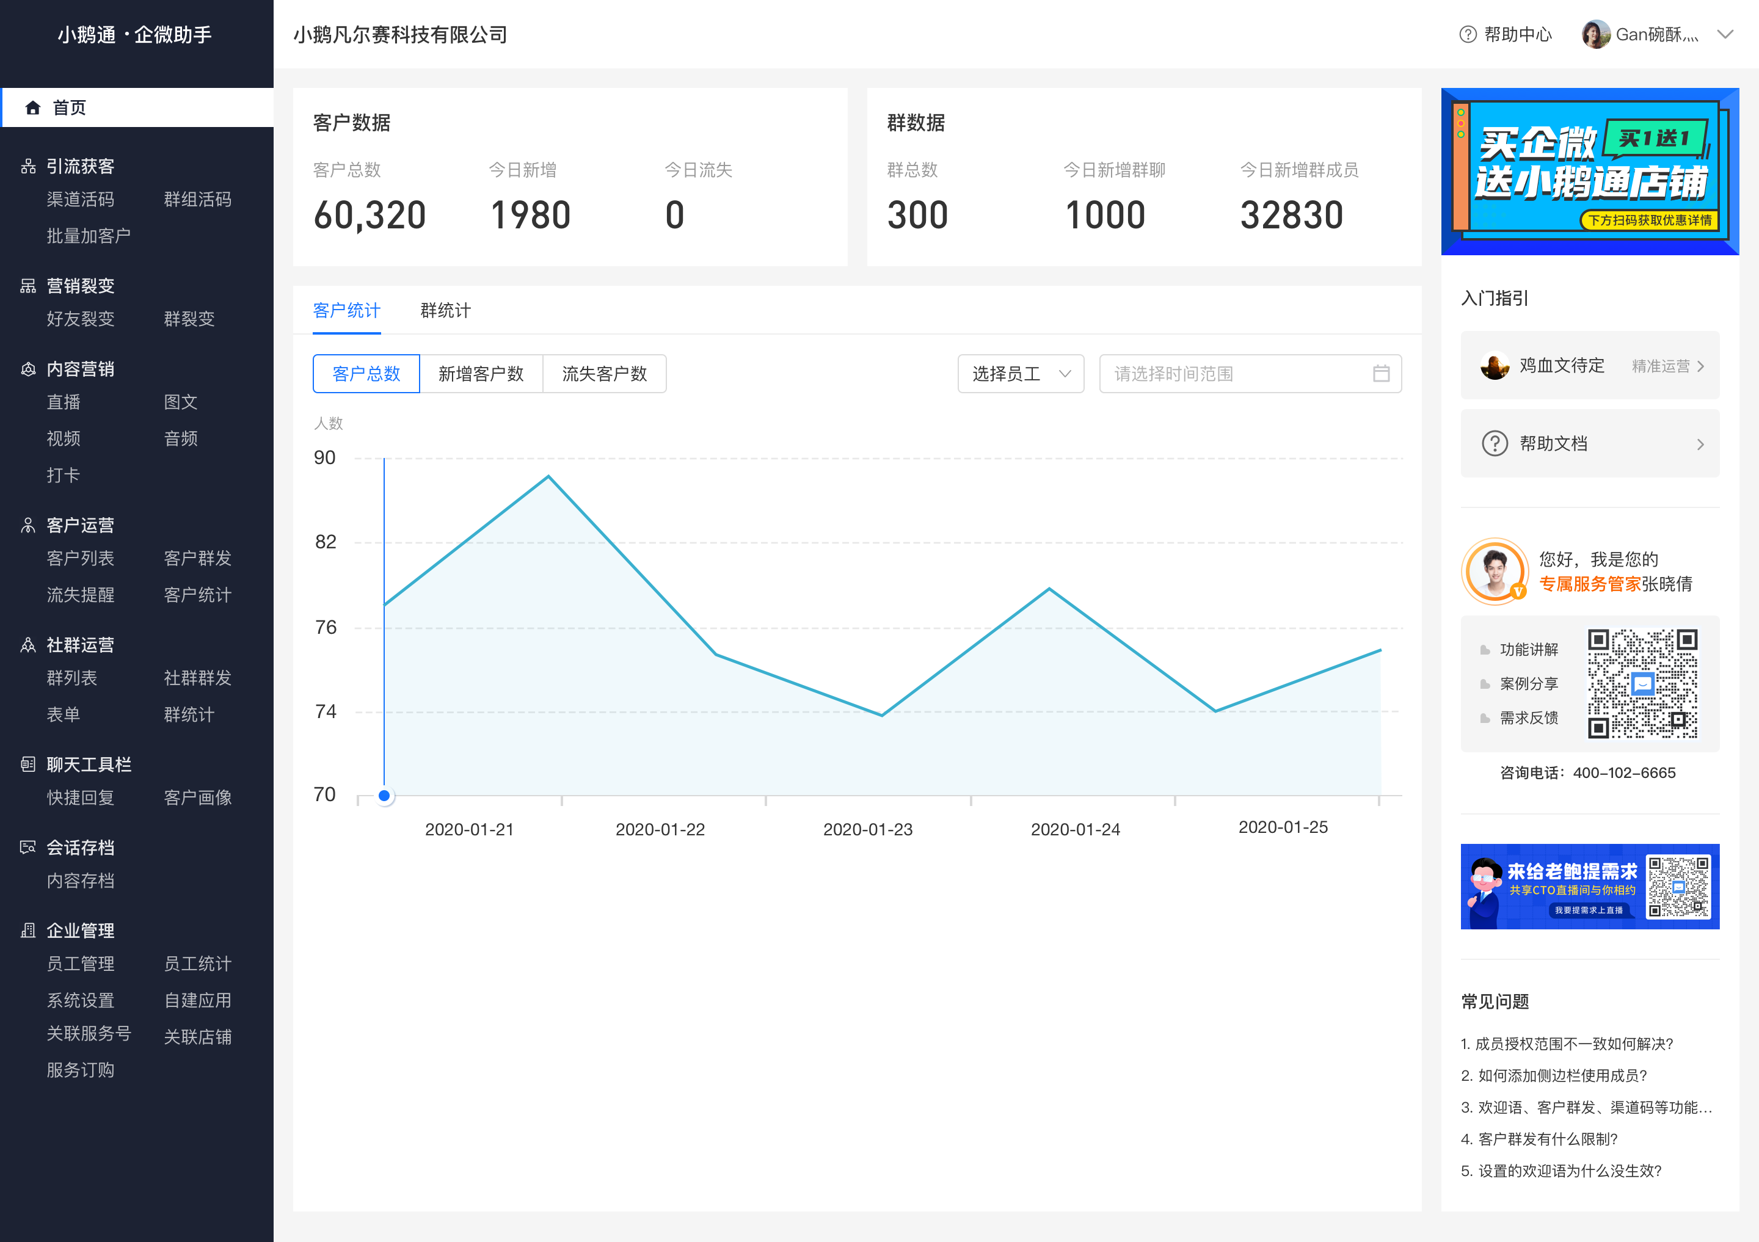Image resolution: width=1759 pixels, height=1242 pixels.
Task: Switch to the 群统计 tab
Action: (x=445, y=310)
